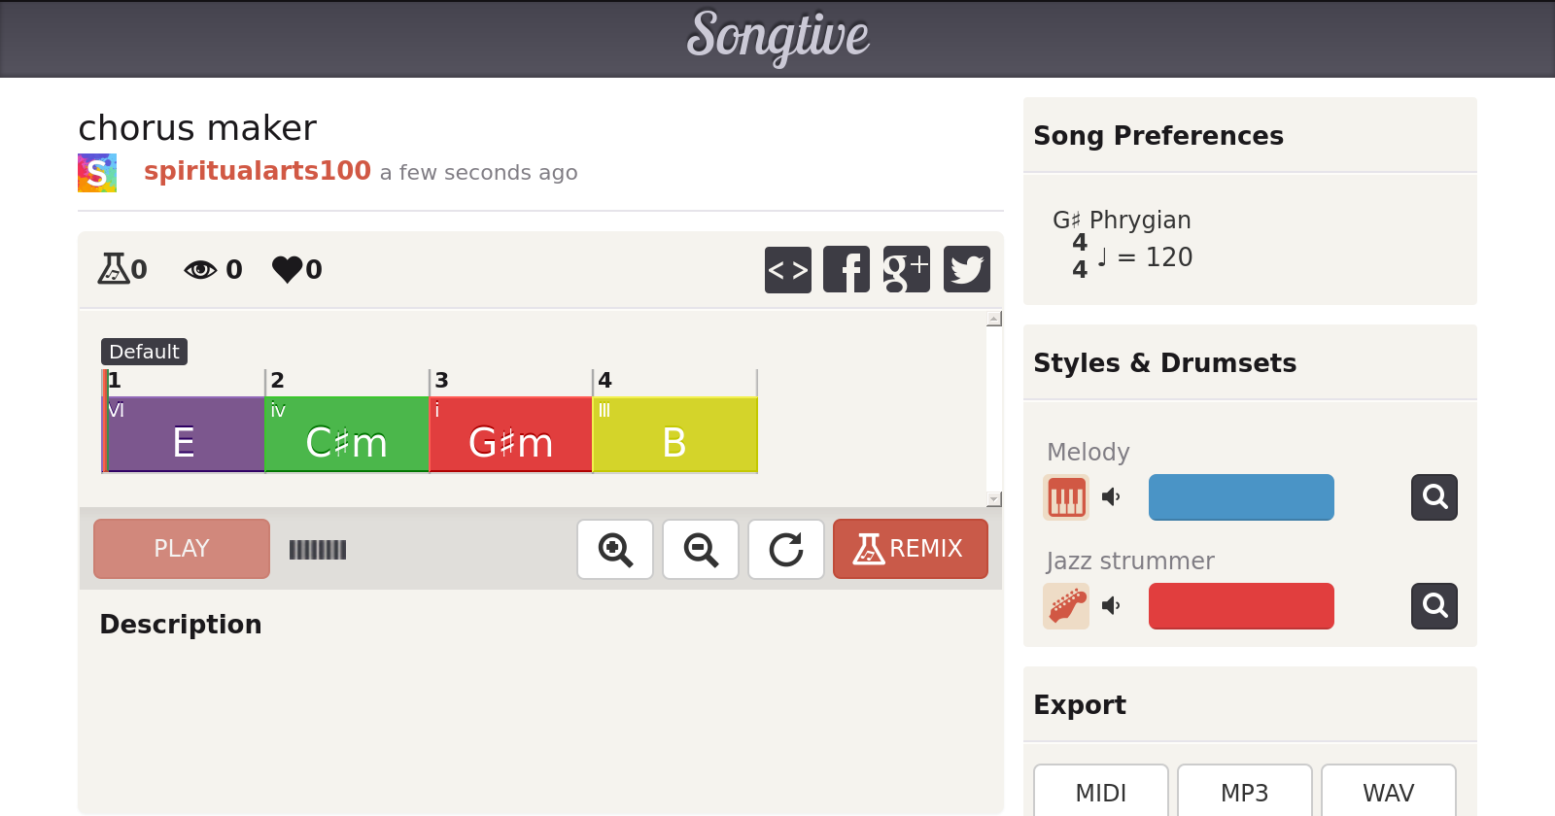Zoom out of the chord timeline

coord(701,550)
